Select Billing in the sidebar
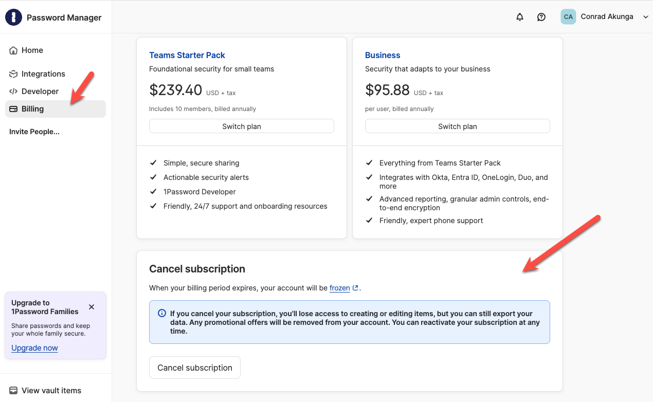Image resolution: width=653 pixels, height=402 pixels. (x=56, y=109)
